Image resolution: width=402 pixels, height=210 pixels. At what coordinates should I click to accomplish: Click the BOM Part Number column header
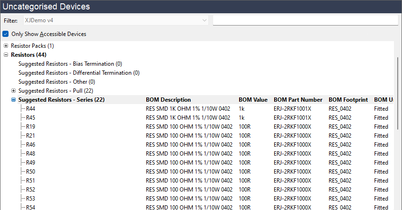pyautogui.click(x=298, y=100)
